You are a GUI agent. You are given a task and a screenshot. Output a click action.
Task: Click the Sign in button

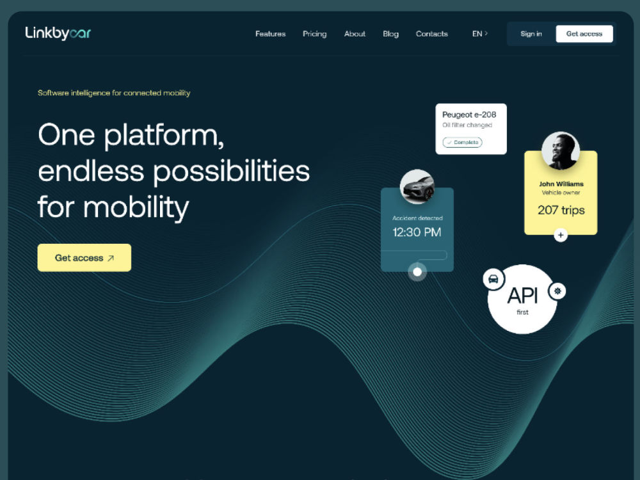[x=531, y=34]
